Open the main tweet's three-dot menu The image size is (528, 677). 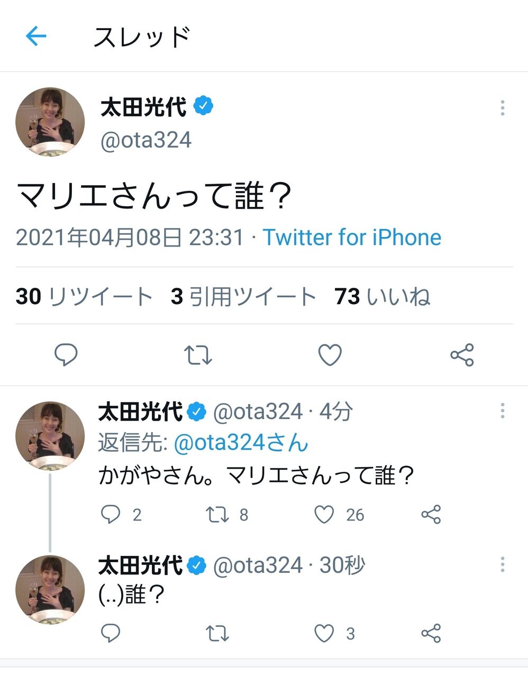(502, 108)
